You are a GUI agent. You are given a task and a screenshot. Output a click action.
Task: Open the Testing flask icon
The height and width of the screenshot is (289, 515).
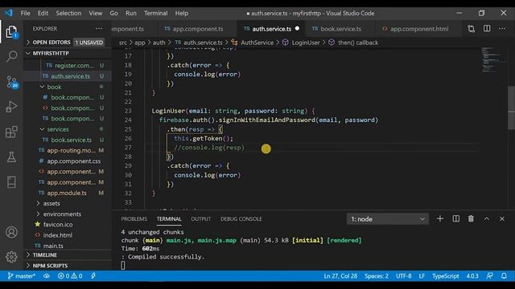point(11,157)
